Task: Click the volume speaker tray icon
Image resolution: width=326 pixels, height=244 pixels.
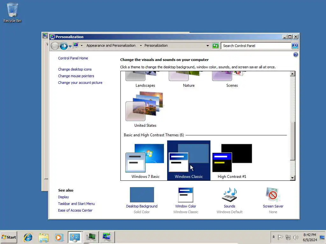Action: [x=295, y=237]
